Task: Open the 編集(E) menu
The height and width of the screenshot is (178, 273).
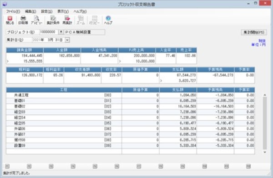Action: pyautogui.click(x=30, y=11)
